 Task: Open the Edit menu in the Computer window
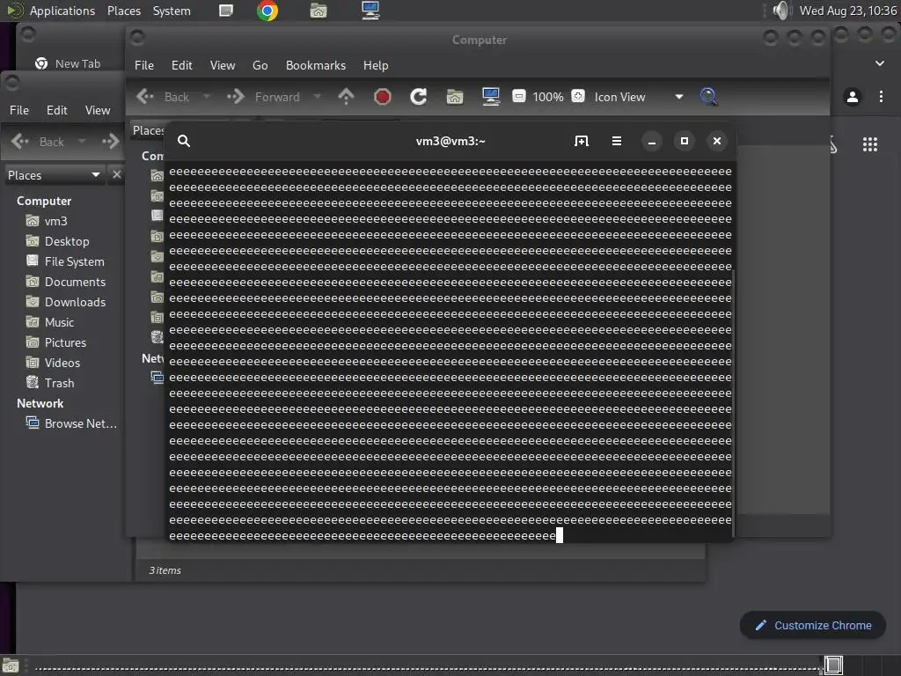(x=181, y=65)
